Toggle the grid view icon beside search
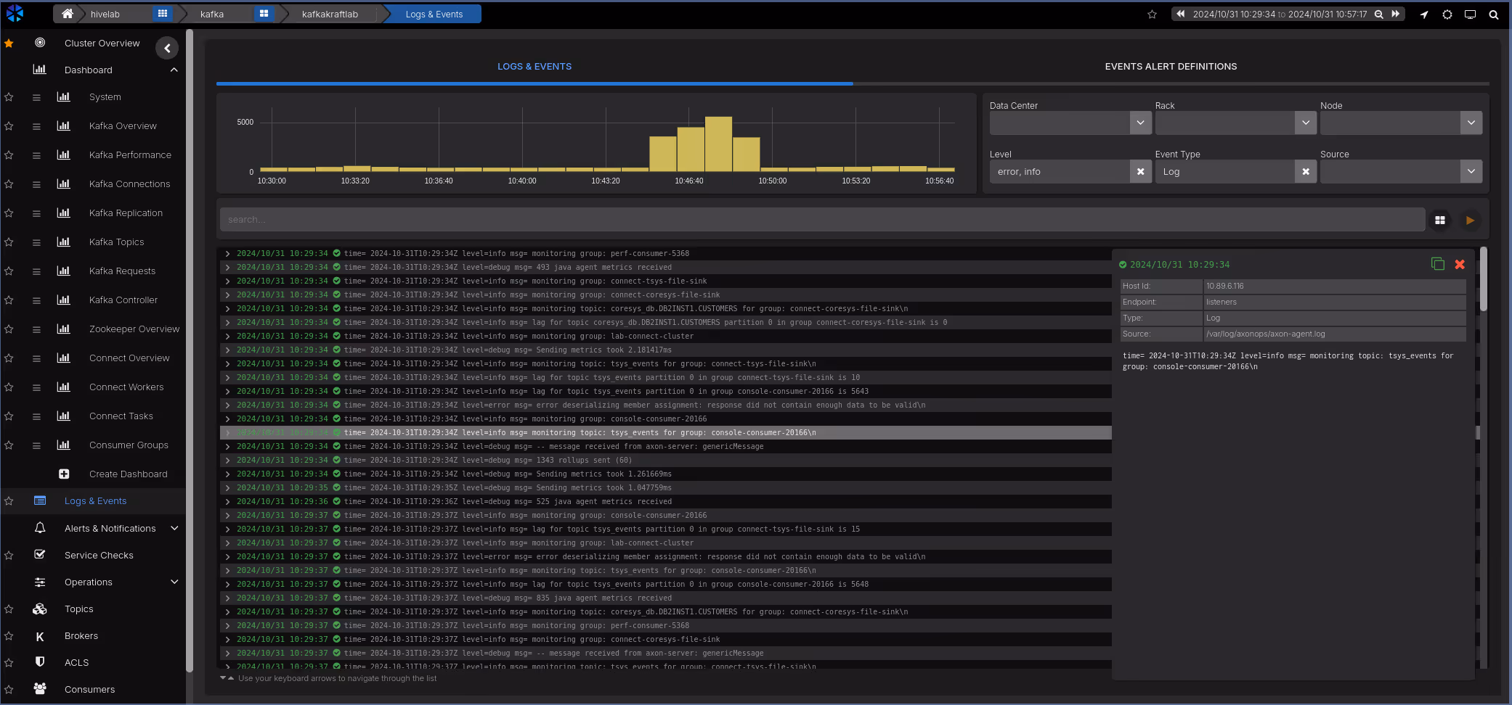This screenshot has width=1512, height=705. pos(1439,220)
